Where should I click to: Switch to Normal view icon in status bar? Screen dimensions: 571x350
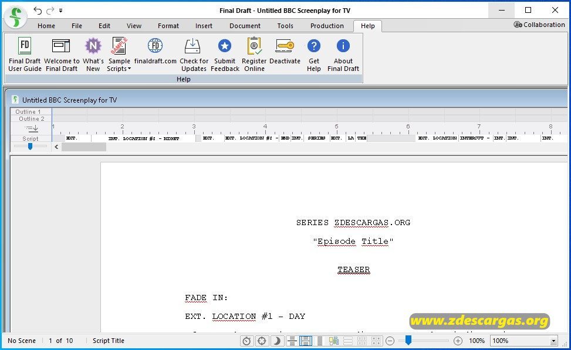tap(291, 341)
